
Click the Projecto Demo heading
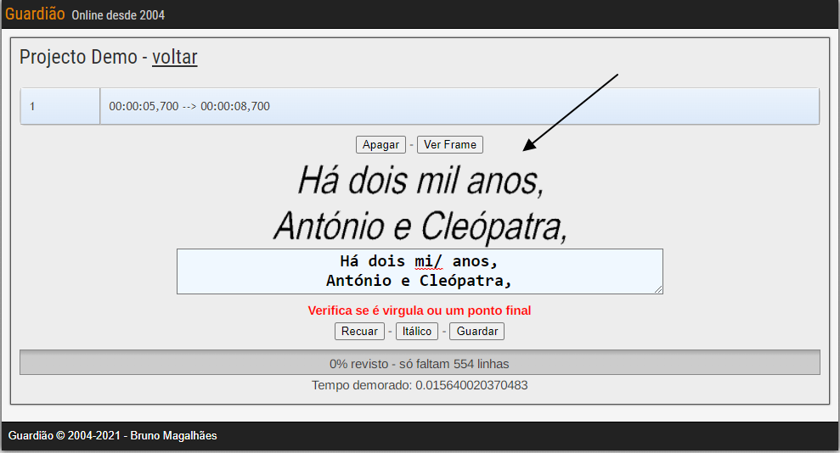point(78,58)
